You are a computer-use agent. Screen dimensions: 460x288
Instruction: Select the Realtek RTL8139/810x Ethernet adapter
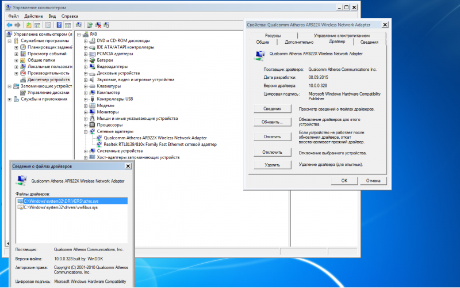pos(159,145)
